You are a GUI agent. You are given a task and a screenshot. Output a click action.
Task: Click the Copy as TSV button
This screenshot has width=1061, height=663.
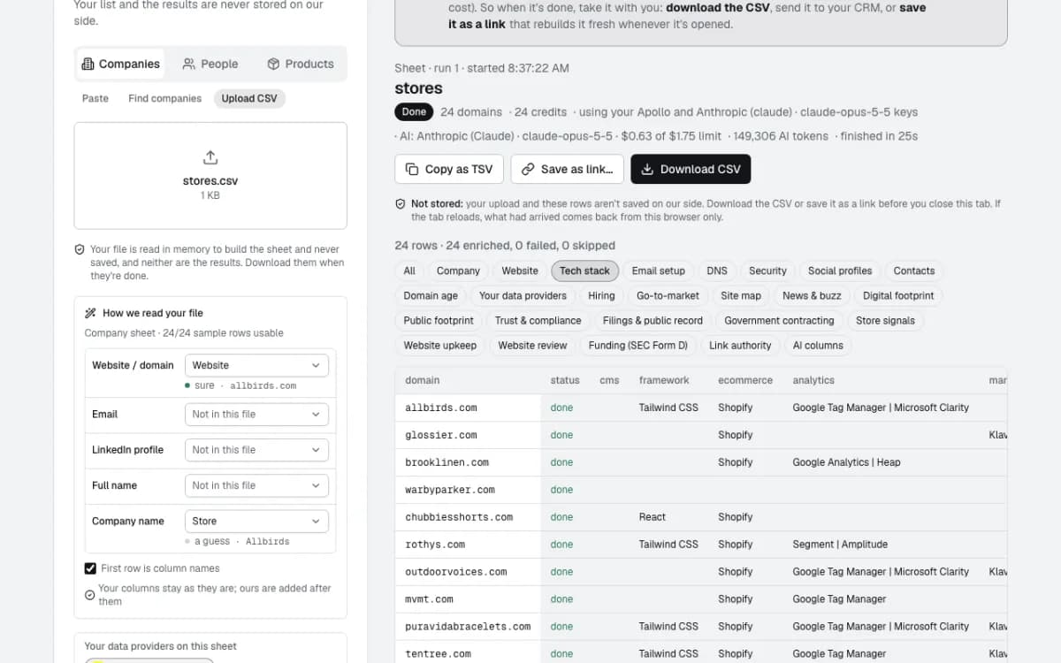[449, 169]
